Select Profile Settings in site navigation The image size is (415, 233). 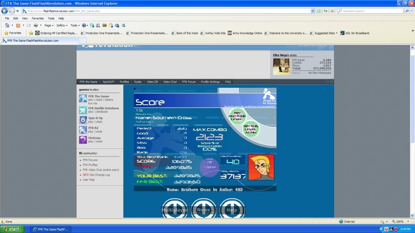pos(210,82)
